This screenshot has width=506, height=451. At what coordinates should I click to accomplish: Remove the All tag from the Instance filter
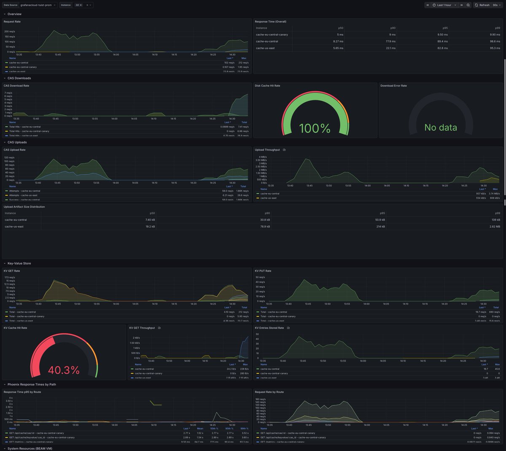pos(81,5)
